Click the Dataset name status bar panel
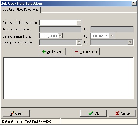Image resolution: width=138 pixels, height=125 pixels. [31, 121]
